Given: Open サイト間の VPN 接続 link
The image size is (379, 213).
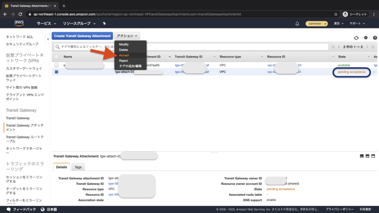Looking at the screenshot, I should point(21,88).
